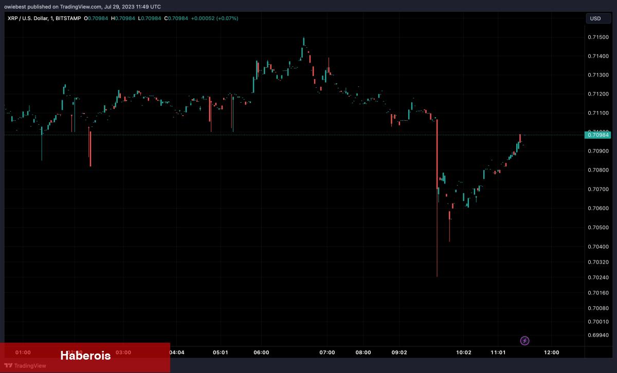Click the 0.71200 price axis label
This screenshot has height=373, width=617.
click(598, 94)
